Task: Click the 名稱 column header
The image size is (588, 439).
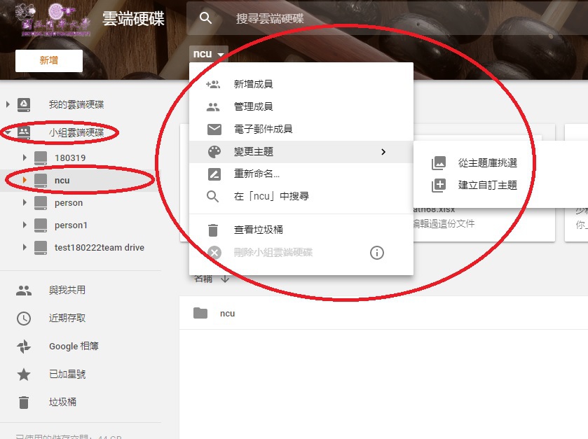Action: [203, 279]
